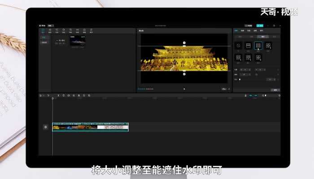The image size is (314, 179).
Task: Switch to the audio properties tab in right panel
Action: coord(242,30)
